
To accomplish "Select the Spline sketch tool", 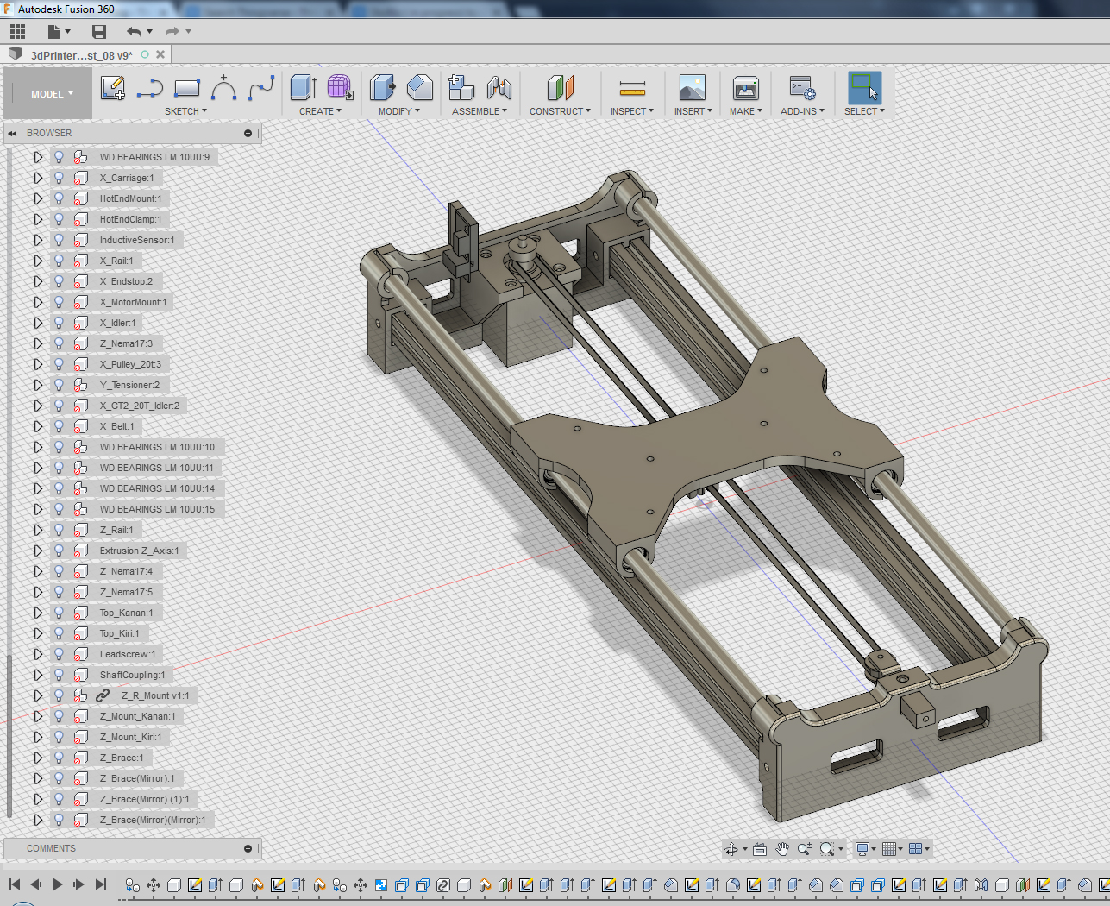I will (x=261, y=87).
